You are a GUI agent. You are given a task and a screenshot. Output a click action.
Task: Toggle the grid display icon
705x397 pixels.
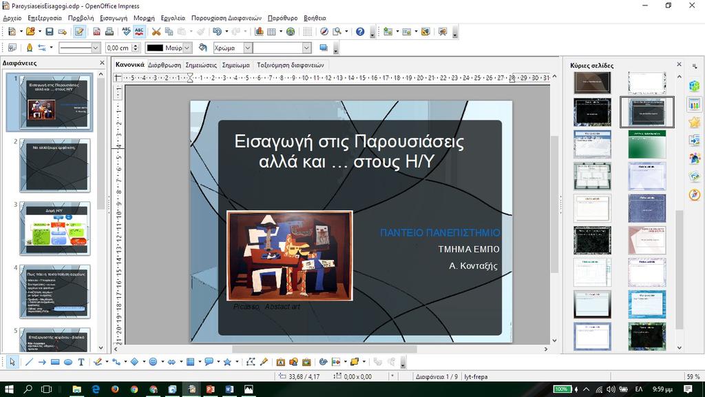(307, 32)
